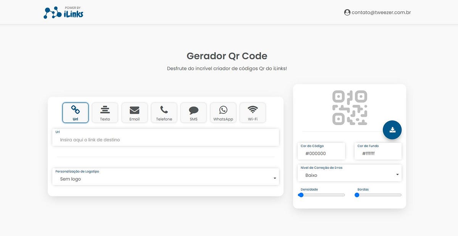This screenshot has width=458, height=236.
Task: Select the Url QR code type
Action: [75, 112]
